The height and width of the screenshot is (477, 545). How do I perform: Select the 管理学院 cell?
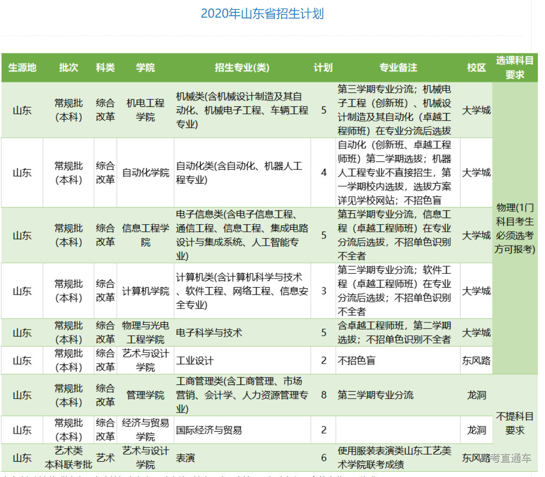coord(145,395)
